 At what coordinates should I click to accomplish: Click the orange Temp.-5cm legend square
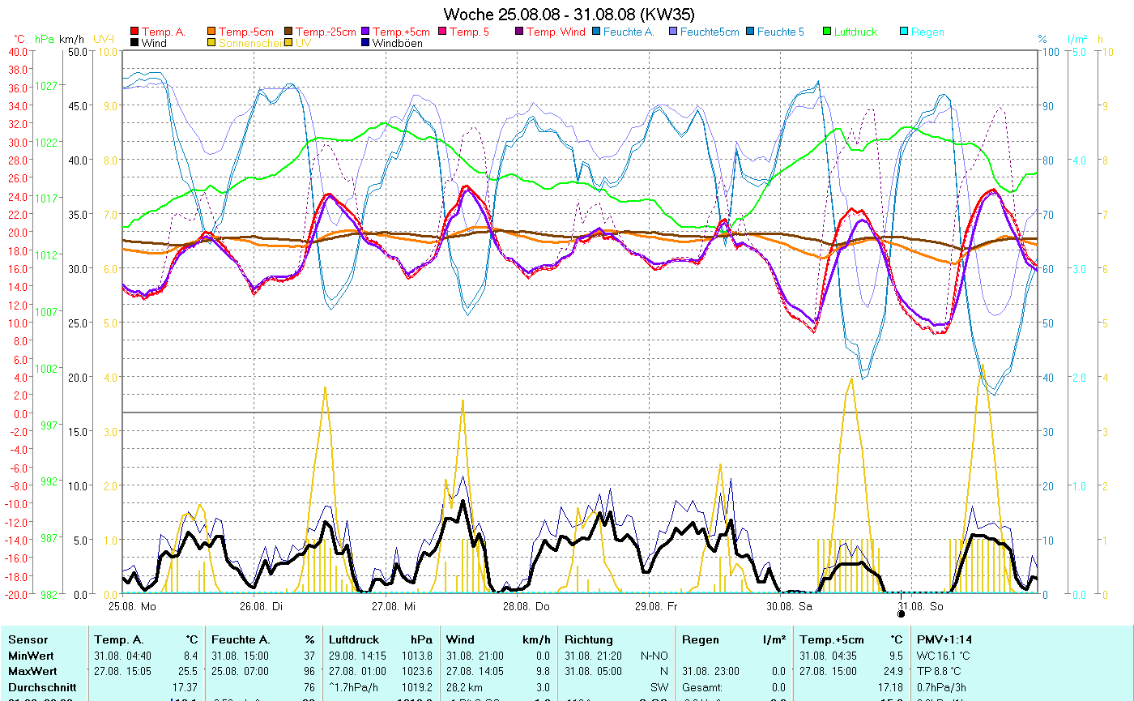pos(212,32)
